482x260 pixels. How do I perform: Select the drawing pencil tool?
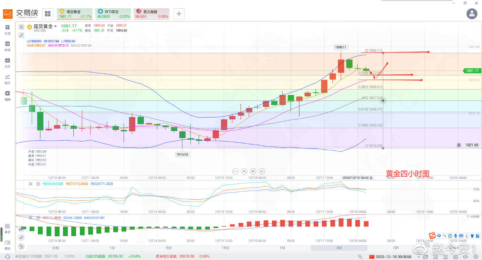tap(21, 237)
